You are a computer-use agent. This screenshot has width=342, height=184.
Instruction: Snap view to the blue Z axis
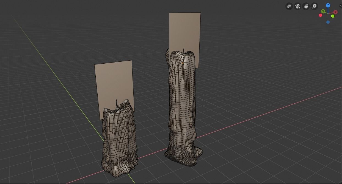(x=328, y=5)
